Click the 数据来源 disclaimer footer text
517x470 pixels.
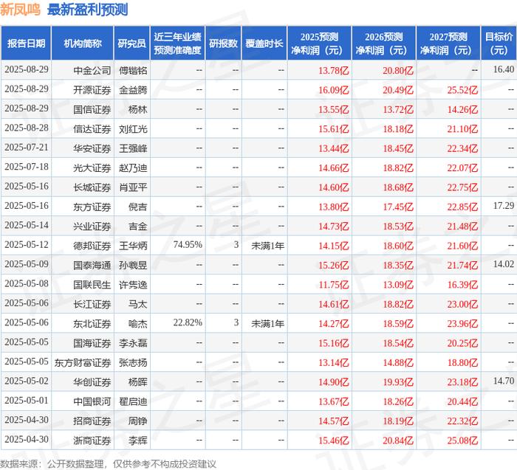[x=108, y=464]
